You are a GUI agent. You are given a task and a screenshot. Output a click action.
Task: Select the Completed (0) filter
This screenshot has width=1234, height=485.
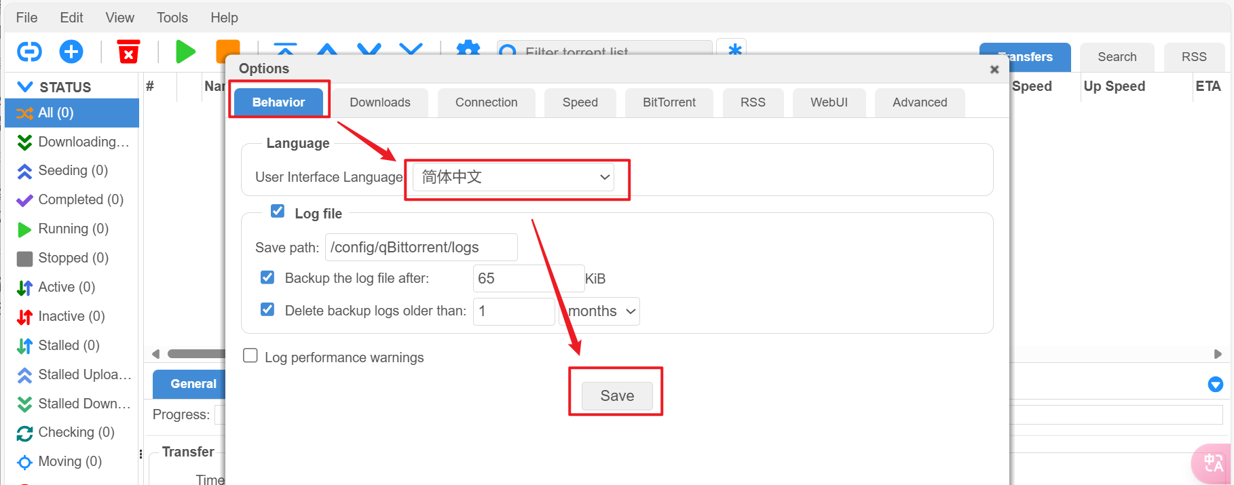(72, 199)
